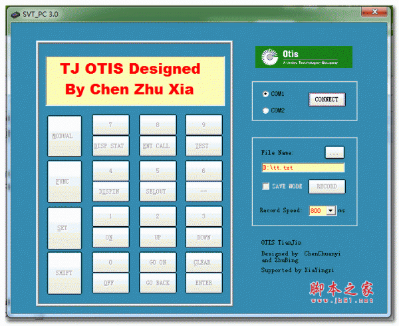Click the GO BACK button

point(158,283)
